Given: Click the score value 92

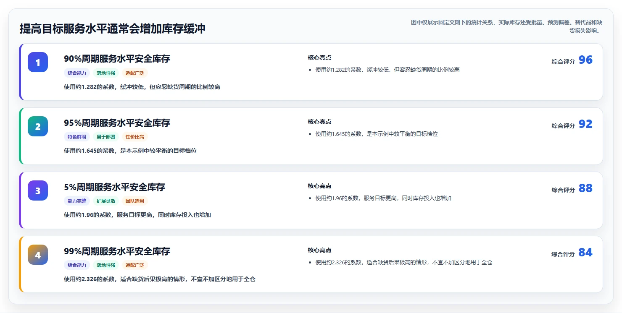Looking at the screenshot, I should (x=585, y=124).
